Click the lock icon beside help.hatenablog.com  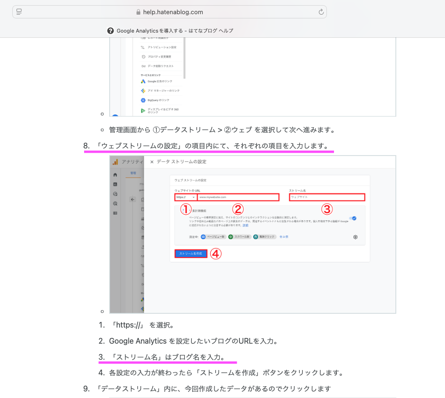point(138,12)
